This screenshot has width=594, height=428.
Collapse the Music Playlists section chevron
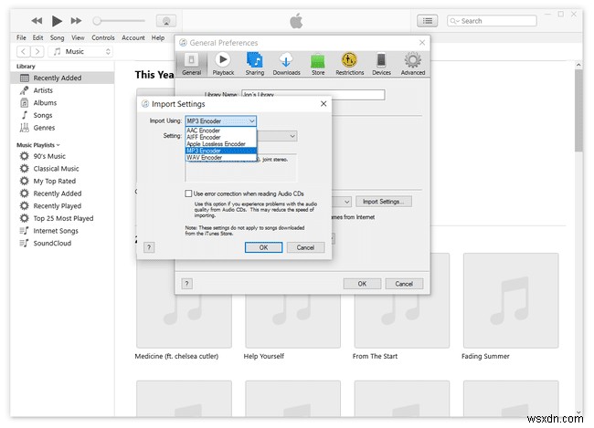tap(58, 145)
